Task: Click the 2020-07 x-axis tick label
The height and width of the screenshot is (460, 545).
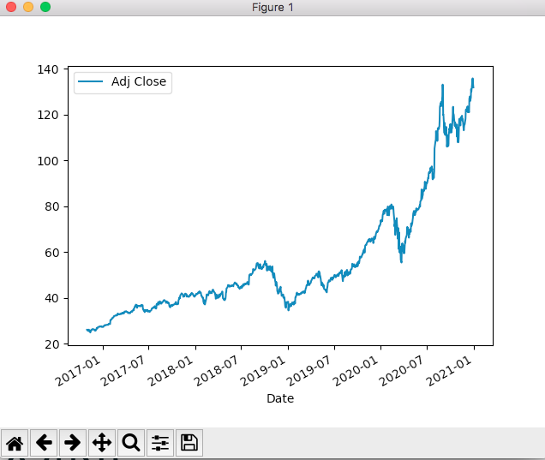Action: pyautogui.click(x=401, y=371)
